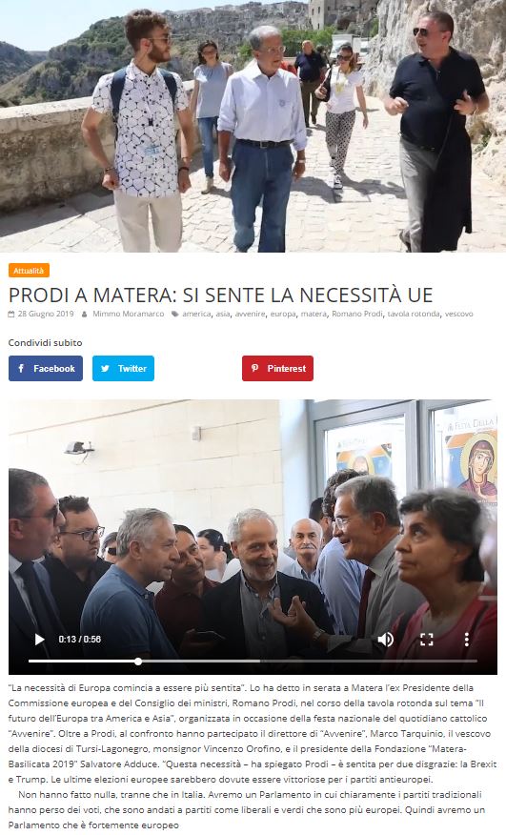Pin the article with the Pinterest button
The width and height of the screenshot is (506, 835).
277,369
